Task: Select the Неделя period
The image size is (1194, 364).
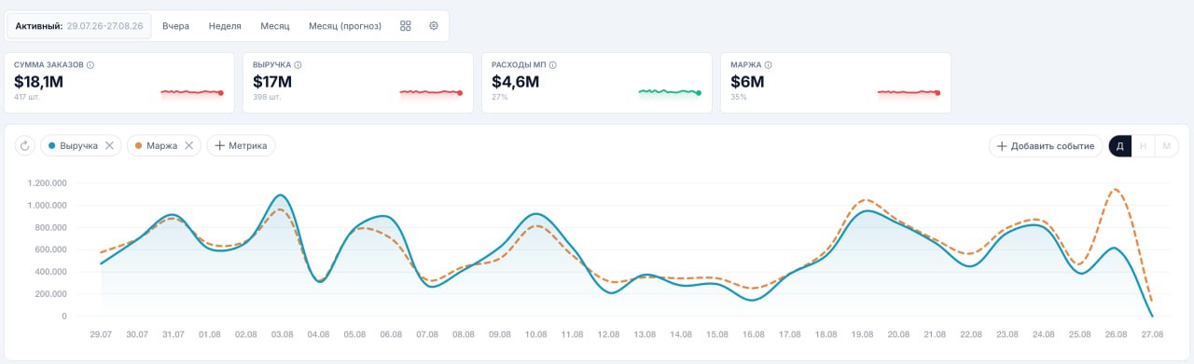Action: pos(225,26)
